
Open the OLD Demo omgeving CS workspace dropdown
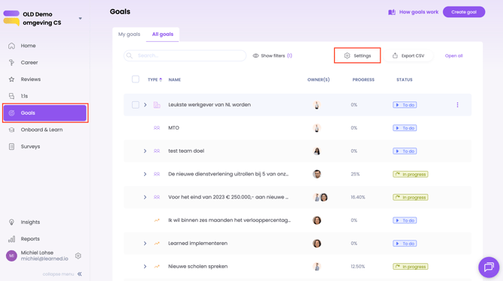click(x=80, y=18)
